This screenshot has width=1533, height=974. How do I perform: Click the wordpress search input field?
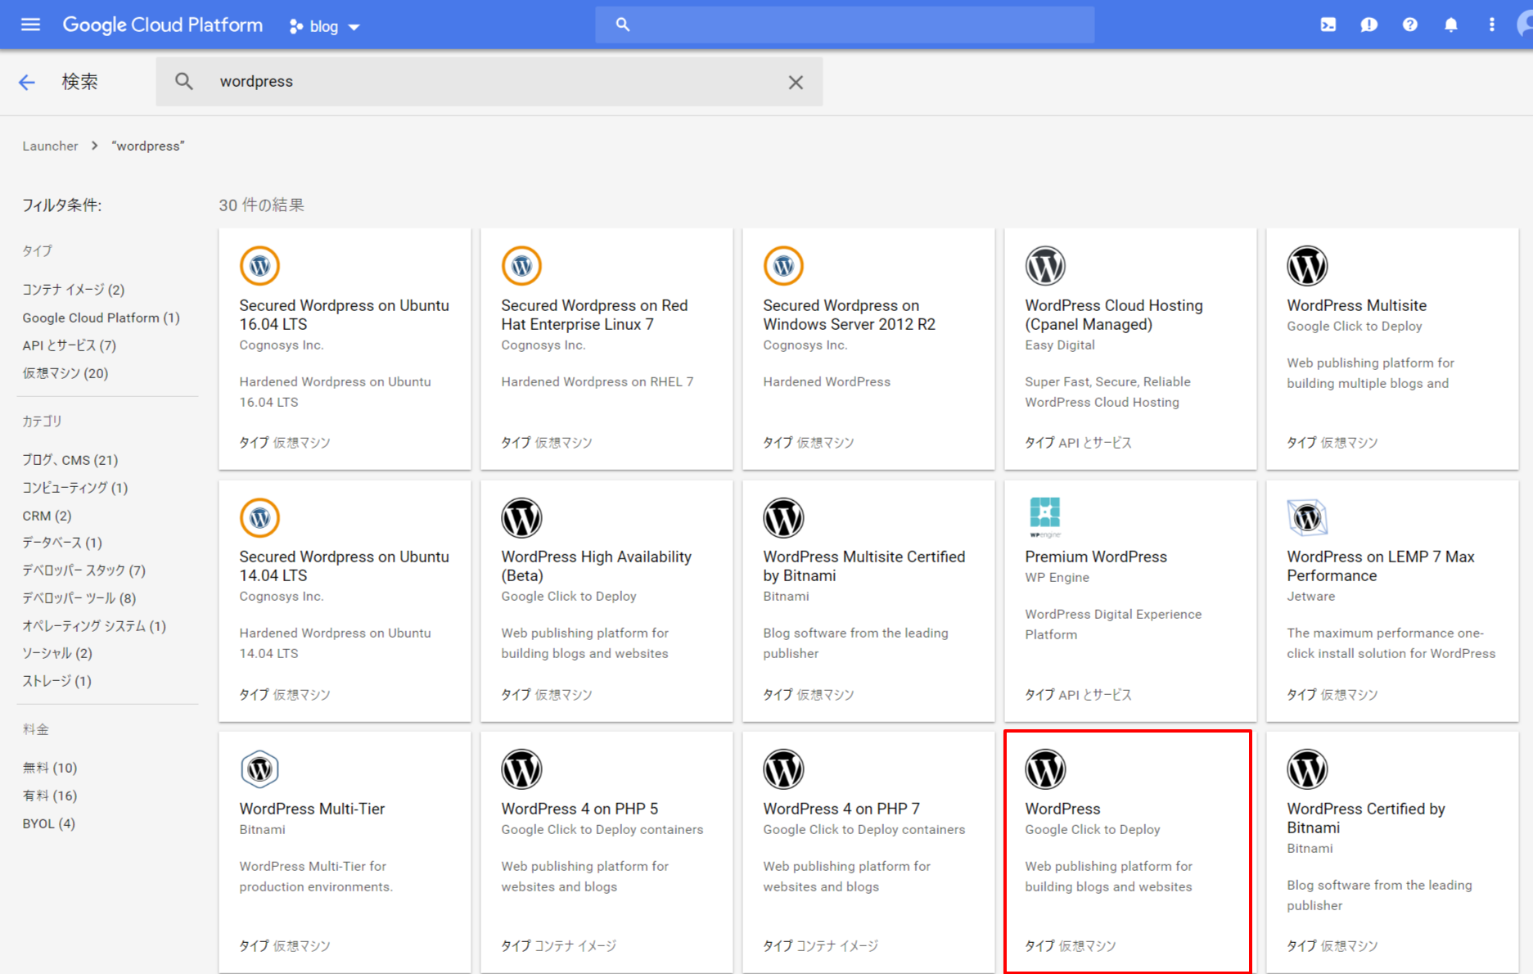(x=491, y=82)
